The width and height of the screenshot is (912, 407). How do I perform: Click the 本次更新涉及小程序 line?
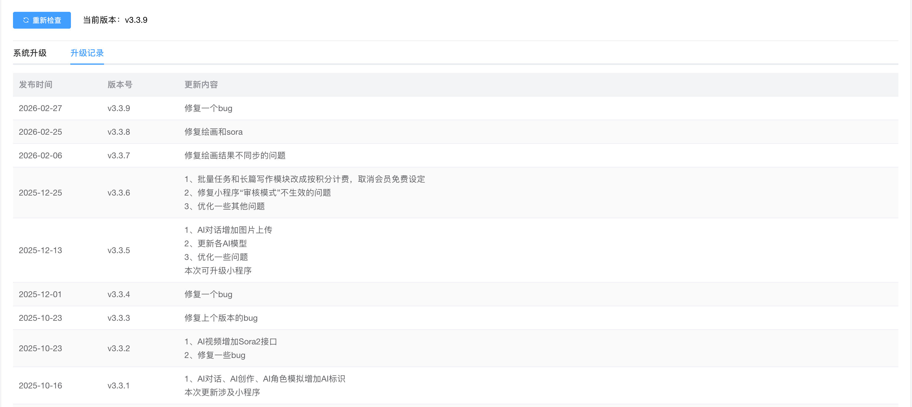coord(222,392)
